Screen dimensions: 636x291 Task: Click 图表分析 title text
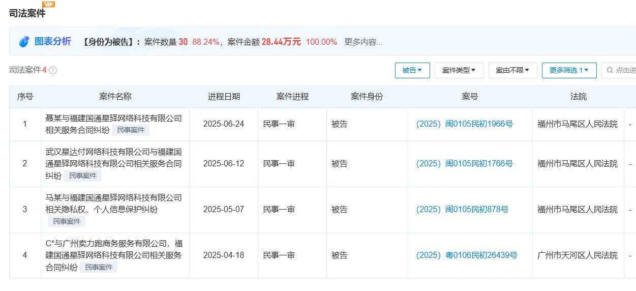click(52, 42)
